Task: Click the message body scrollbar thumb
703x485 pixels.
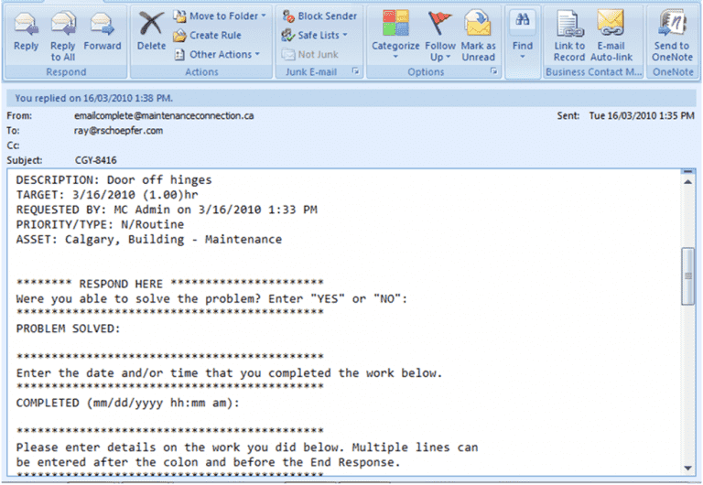Action: (x=687, y=276)
